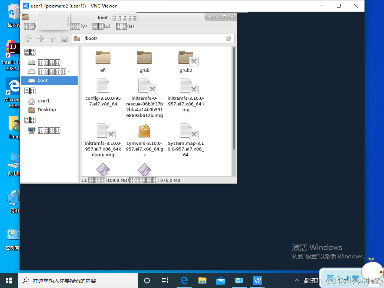Go to home folder icon
Image resolution: width=384 pixels, height=288 pixels.
[64, 39]
